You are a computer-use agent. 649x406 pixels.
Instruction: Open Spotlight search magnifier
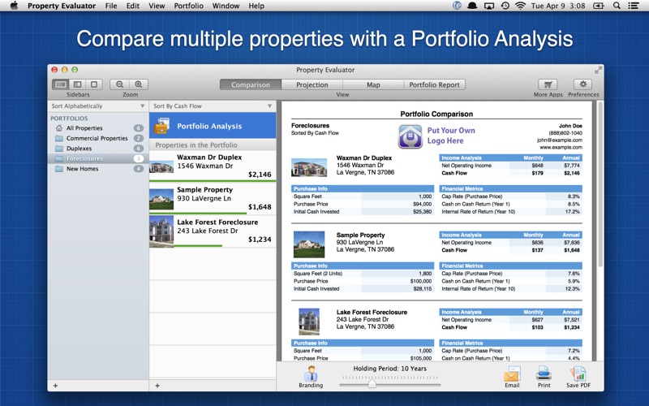[617, 6]
